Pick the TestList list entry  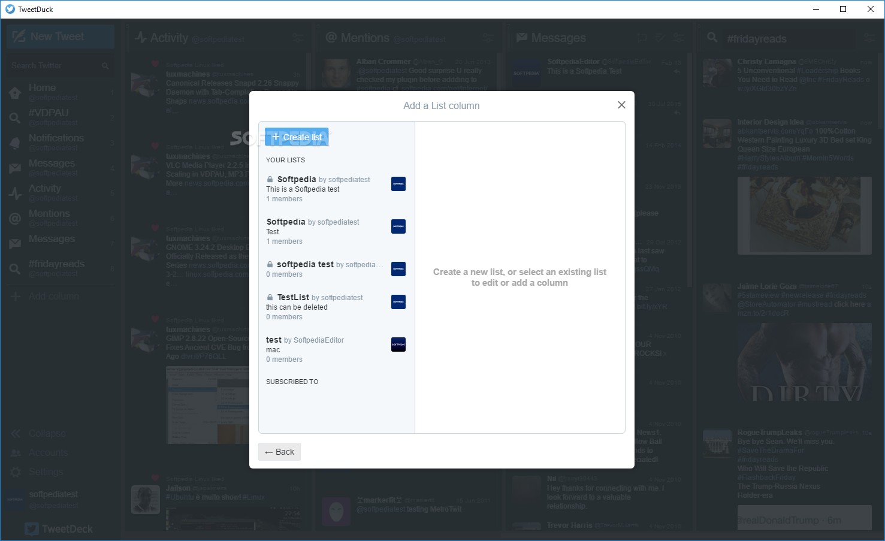(336, 307)
